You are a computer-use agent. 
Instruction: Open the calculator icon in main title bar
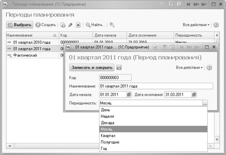pyautogui.click(x=171, y=4)
